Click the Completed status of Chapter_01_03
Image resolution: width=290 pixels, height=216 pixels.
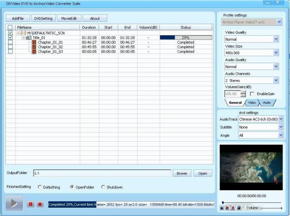(x=186, y=52)
